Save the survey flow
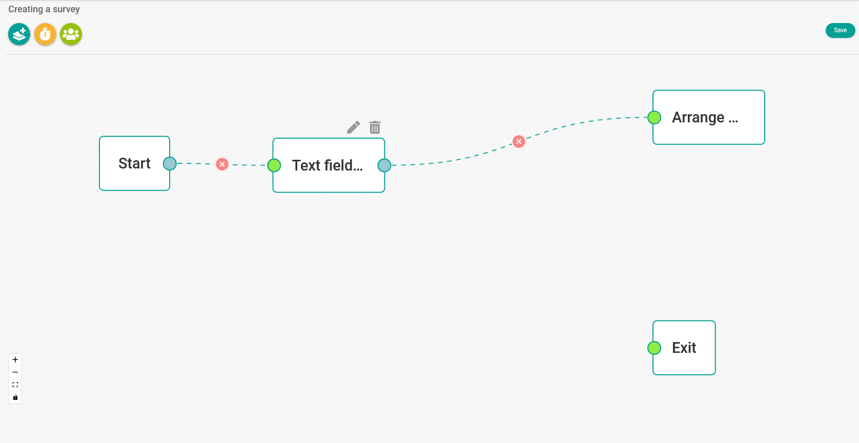 [840, 30]
